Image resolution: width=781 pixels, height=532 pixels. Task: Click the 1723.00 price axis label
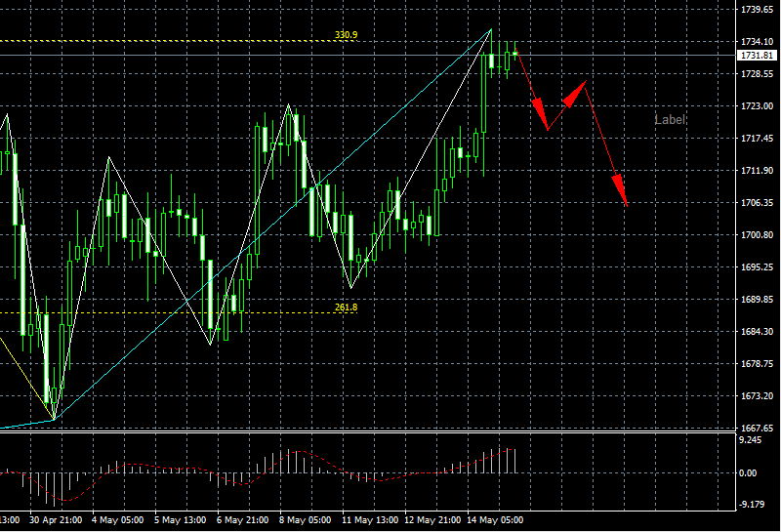758,106
